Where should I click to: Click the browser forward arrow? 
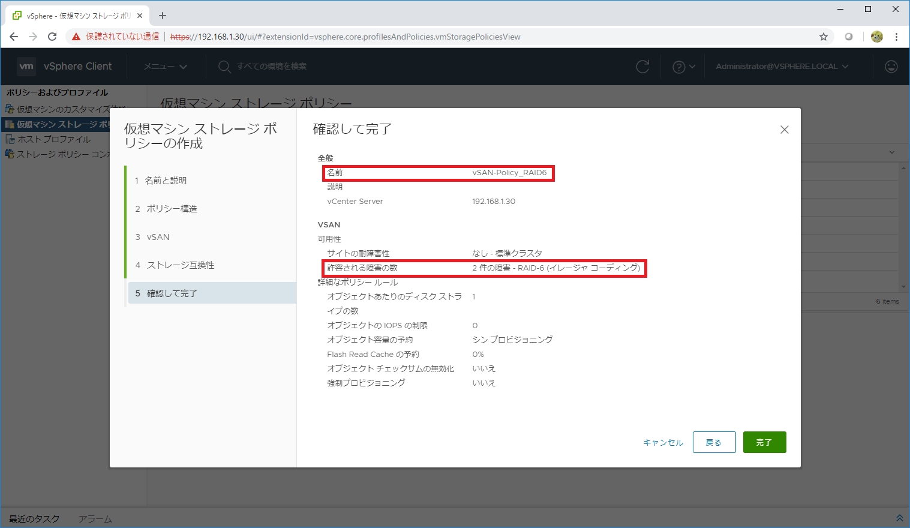coord(33,37)
